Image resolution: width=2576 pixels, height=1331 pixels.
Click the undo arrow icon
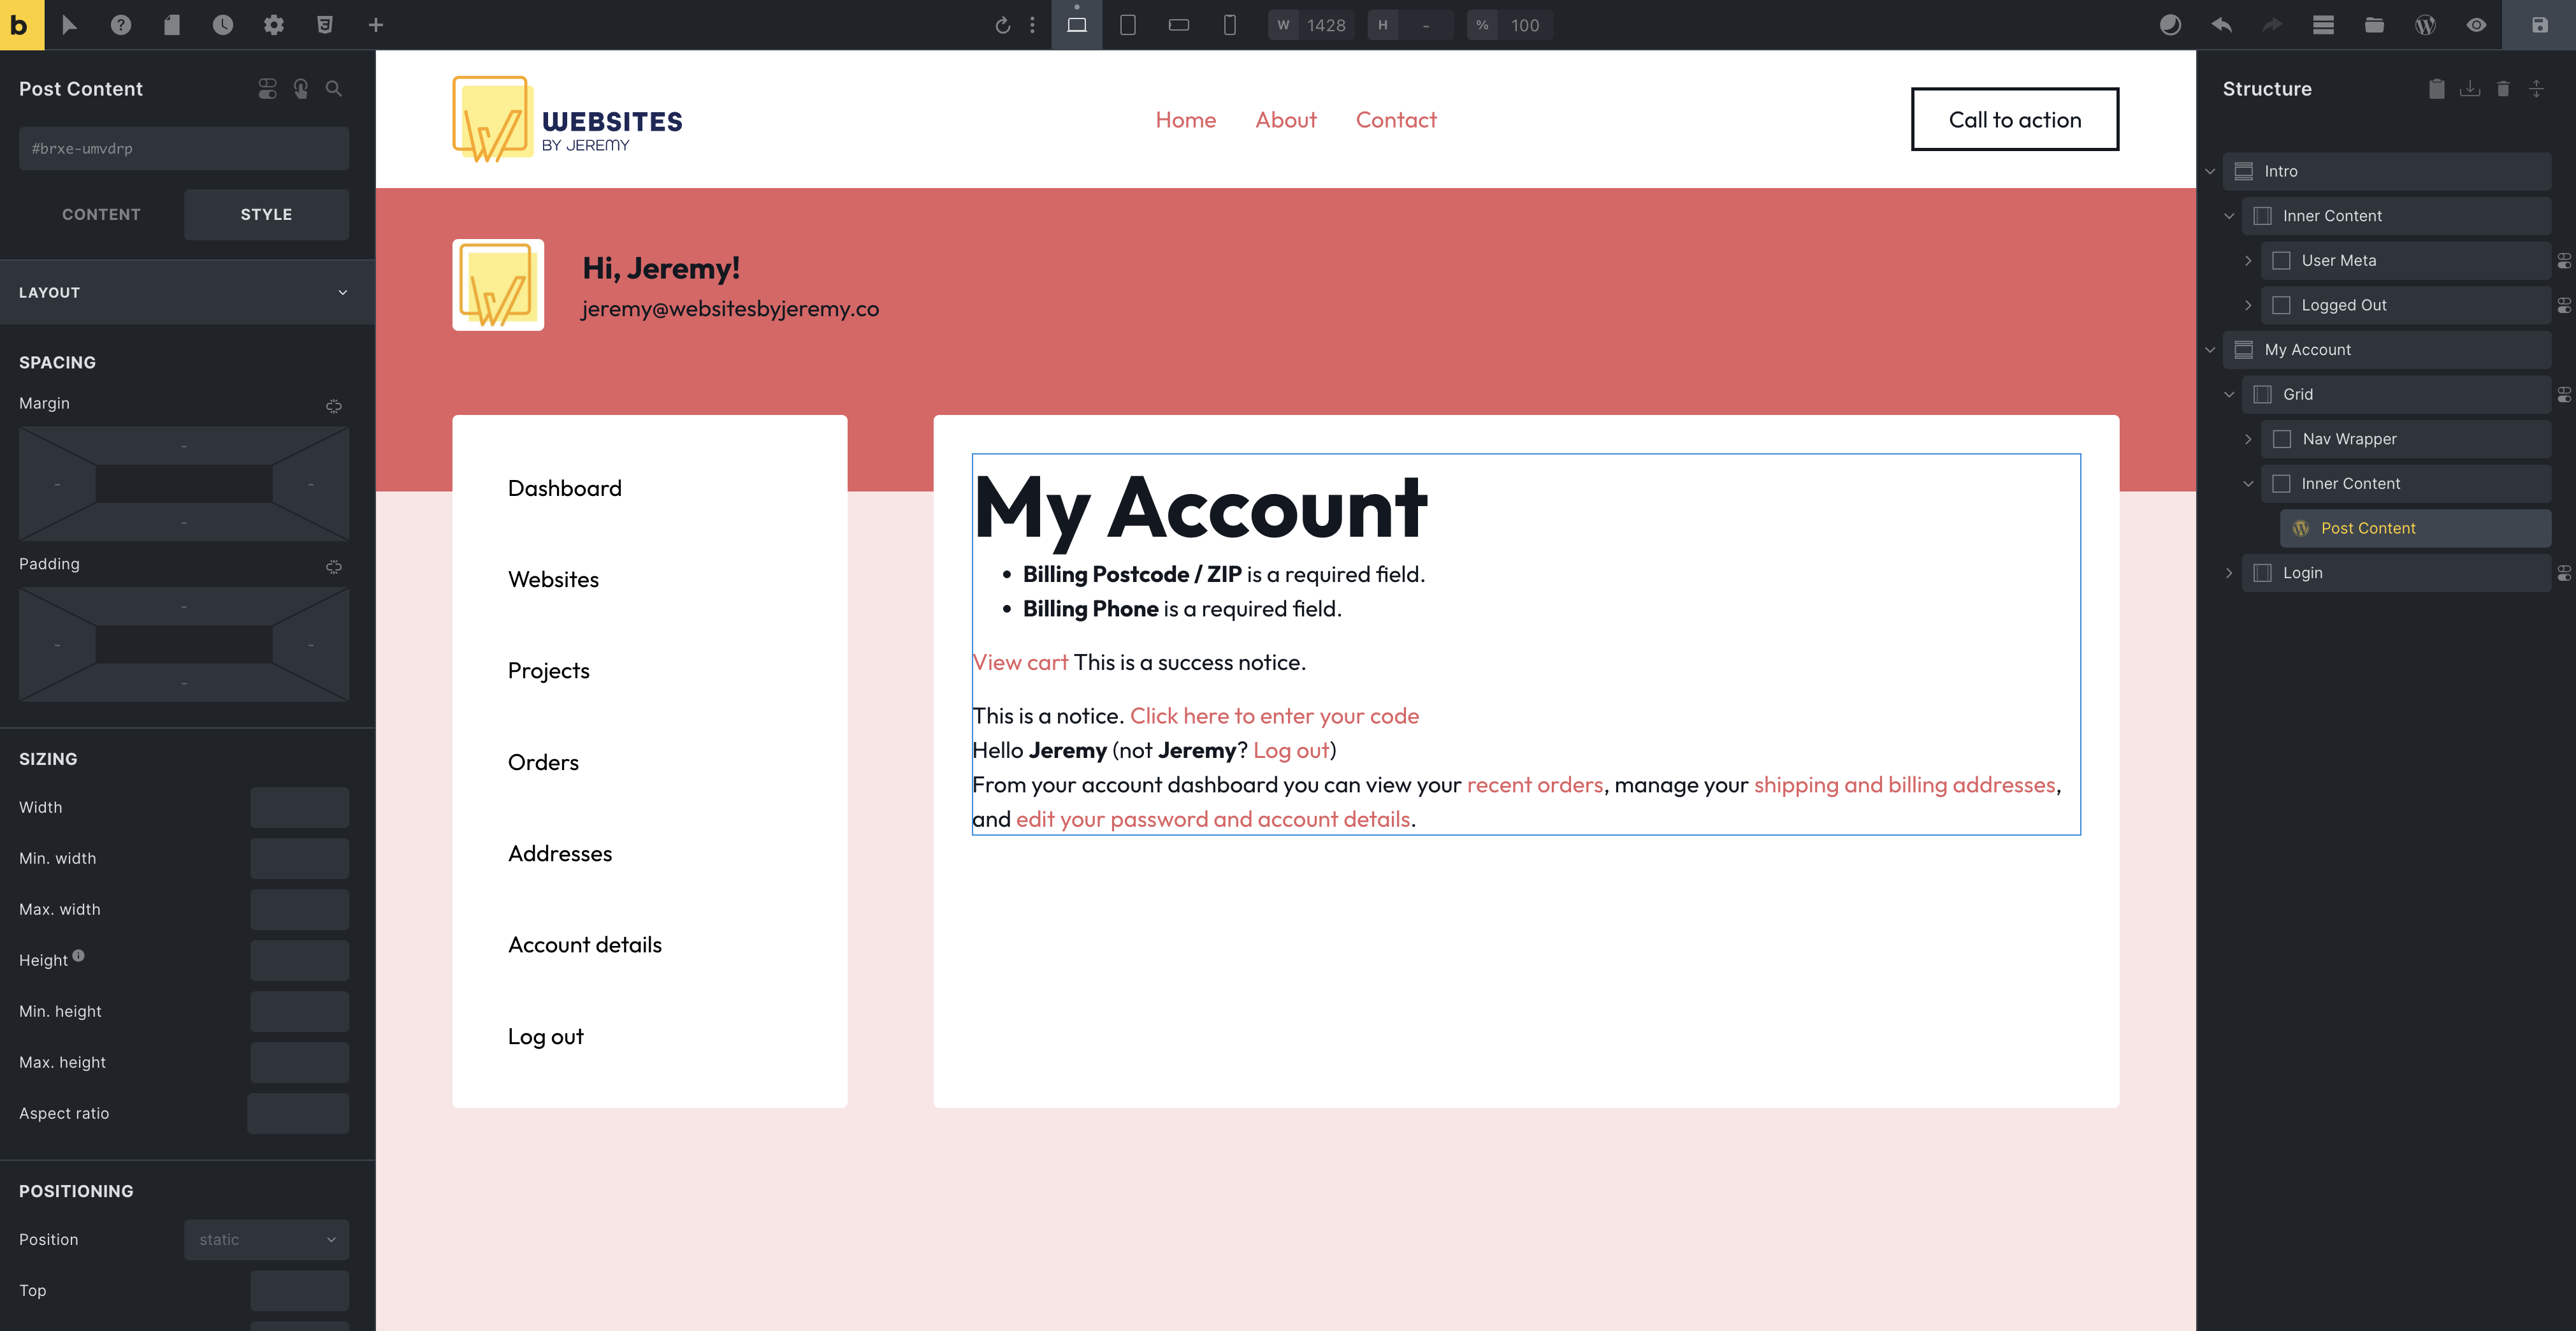[x=2221, y=25]
